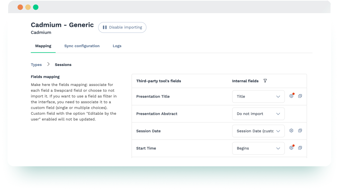Open settings gear on Presentation Title row
The image size is (339, 191).
(291, 96)
